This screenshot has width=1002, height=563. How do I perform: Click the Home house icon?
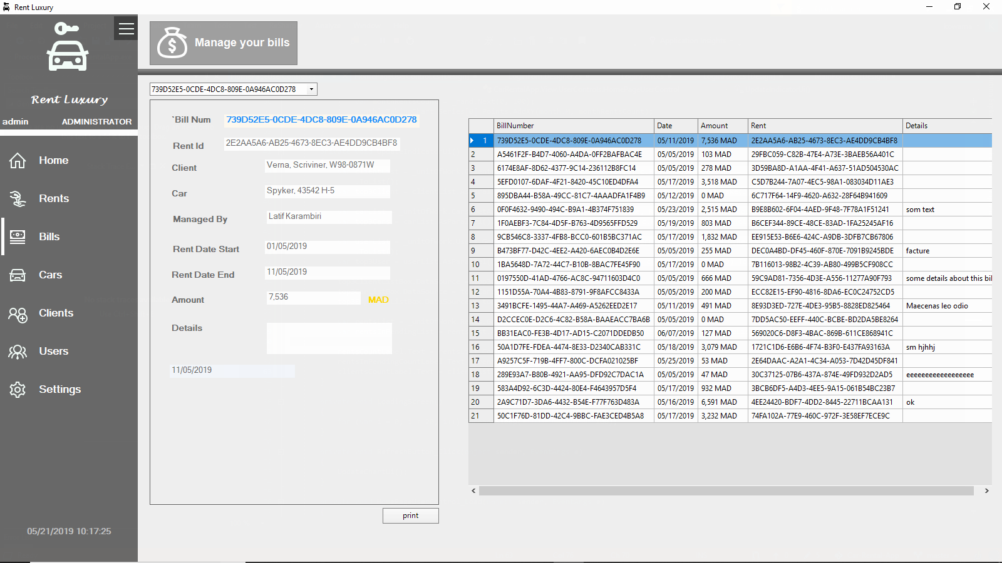tap(18, 161)
